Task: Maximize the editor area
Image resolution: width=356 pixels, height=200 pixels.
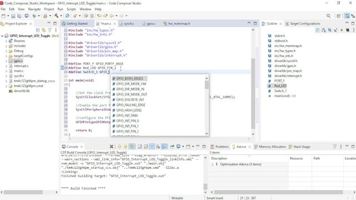Action: point(255,23)
